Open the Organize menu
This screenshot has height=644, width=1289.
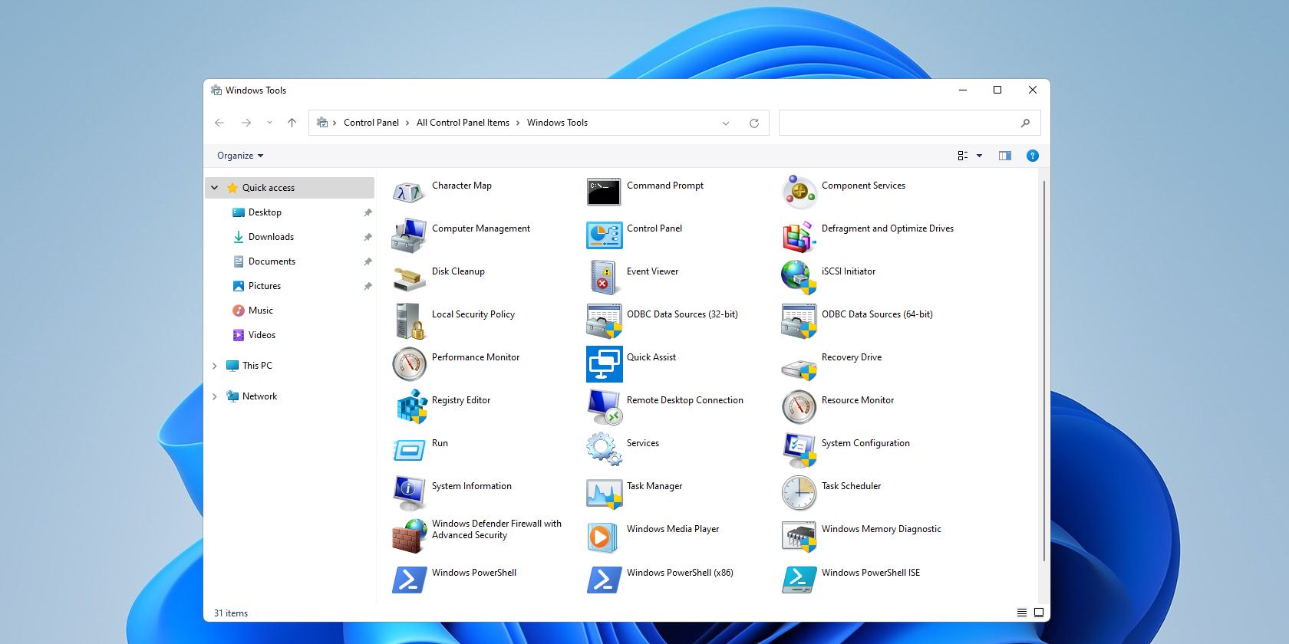click(239, 156)
